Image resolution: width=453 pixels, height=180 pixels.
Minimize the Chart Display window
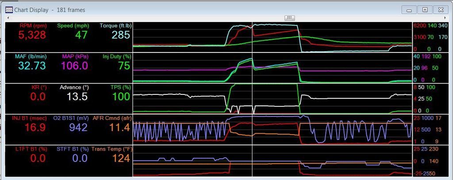410,9
